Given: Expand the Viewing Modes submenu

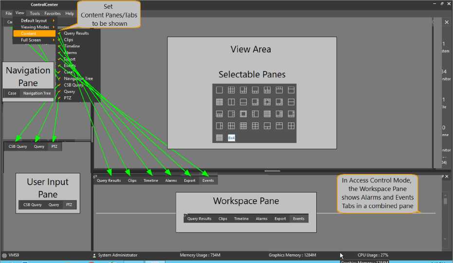Looking at the screenshot, I should [x=35, y=27].
